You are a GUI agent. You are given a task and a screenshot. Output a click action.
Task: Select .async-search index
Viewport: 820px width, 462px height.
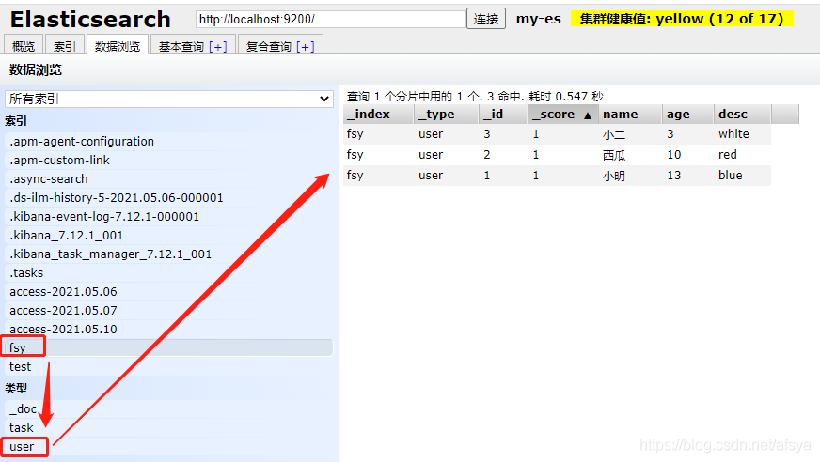coord(169,179)
